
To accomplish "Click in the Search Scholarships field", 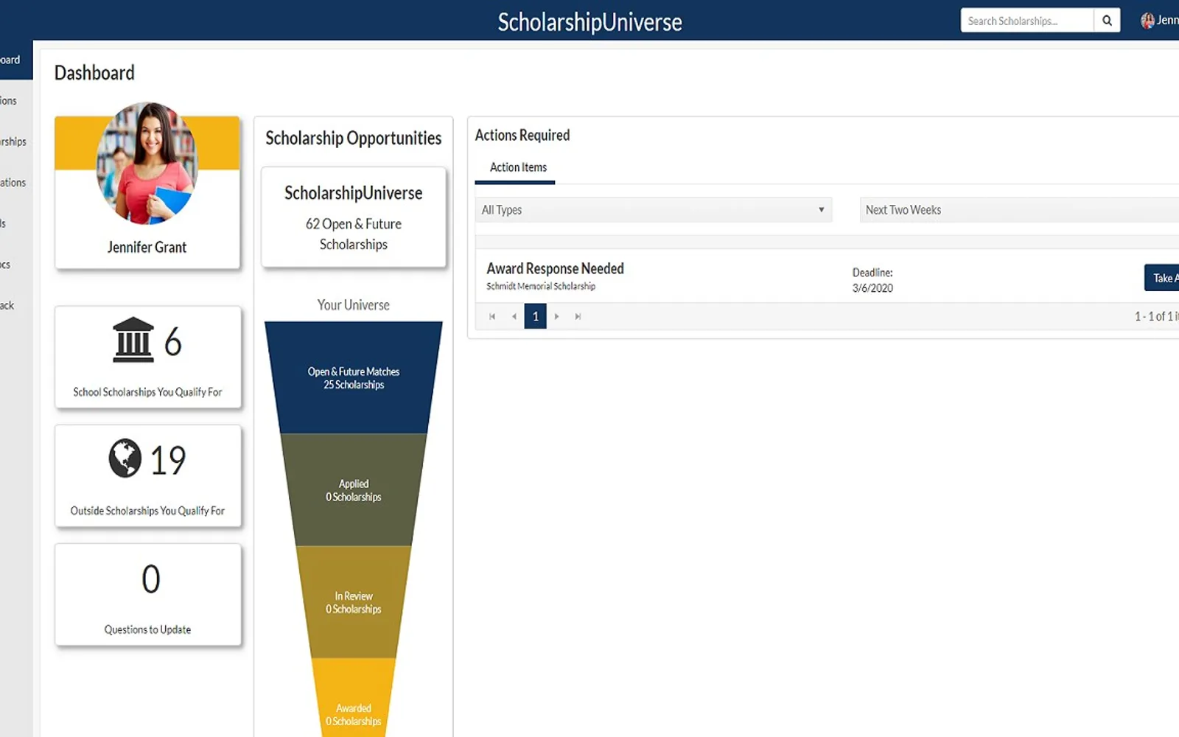I will point(1027,21).
